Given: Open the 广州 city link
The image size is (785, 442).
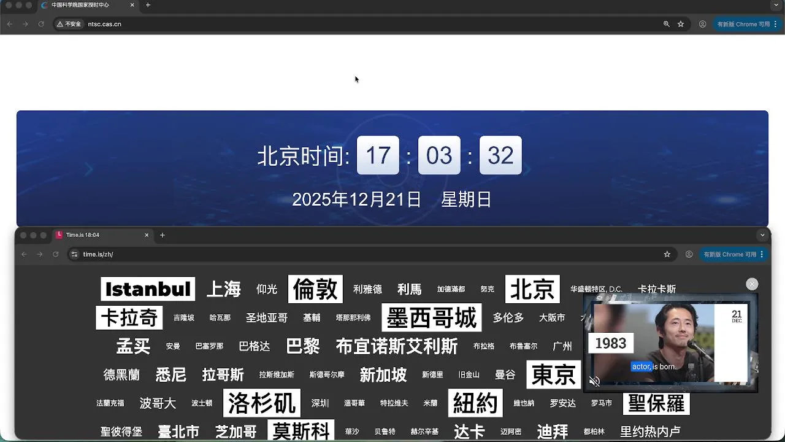Looking at the screenshot, I should click(562, 346).
